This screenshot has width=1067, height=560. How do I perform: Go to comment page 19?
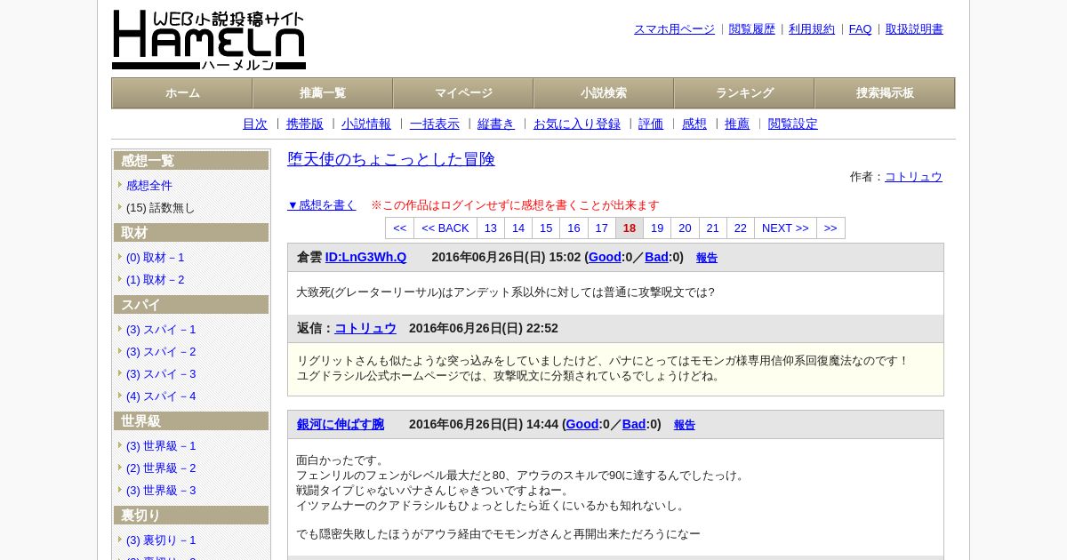click(x=657, y=228)
